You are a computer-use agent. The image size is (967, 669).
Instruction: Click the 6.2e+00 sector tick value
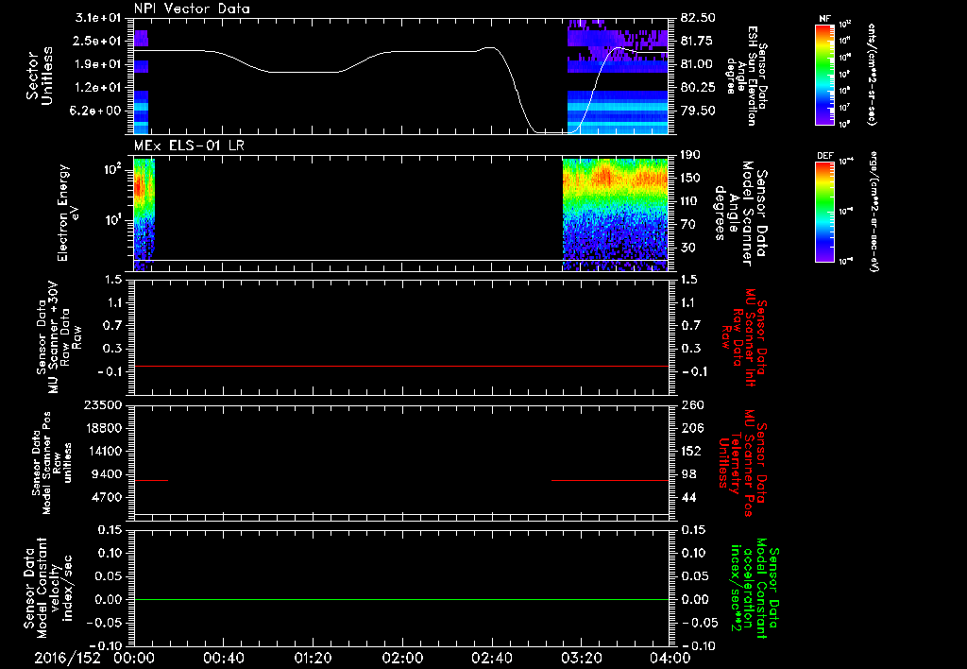click(x=97, y=111)
